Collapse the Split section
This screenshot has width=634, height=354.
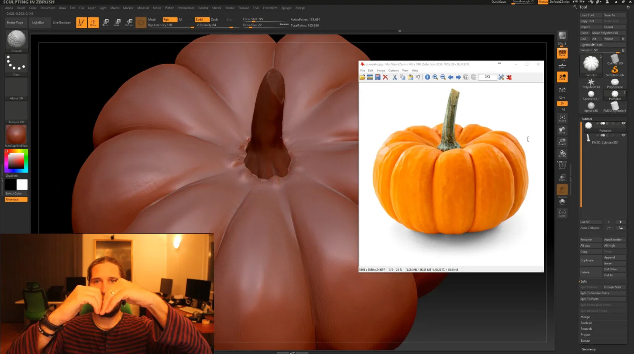point(584,281)
